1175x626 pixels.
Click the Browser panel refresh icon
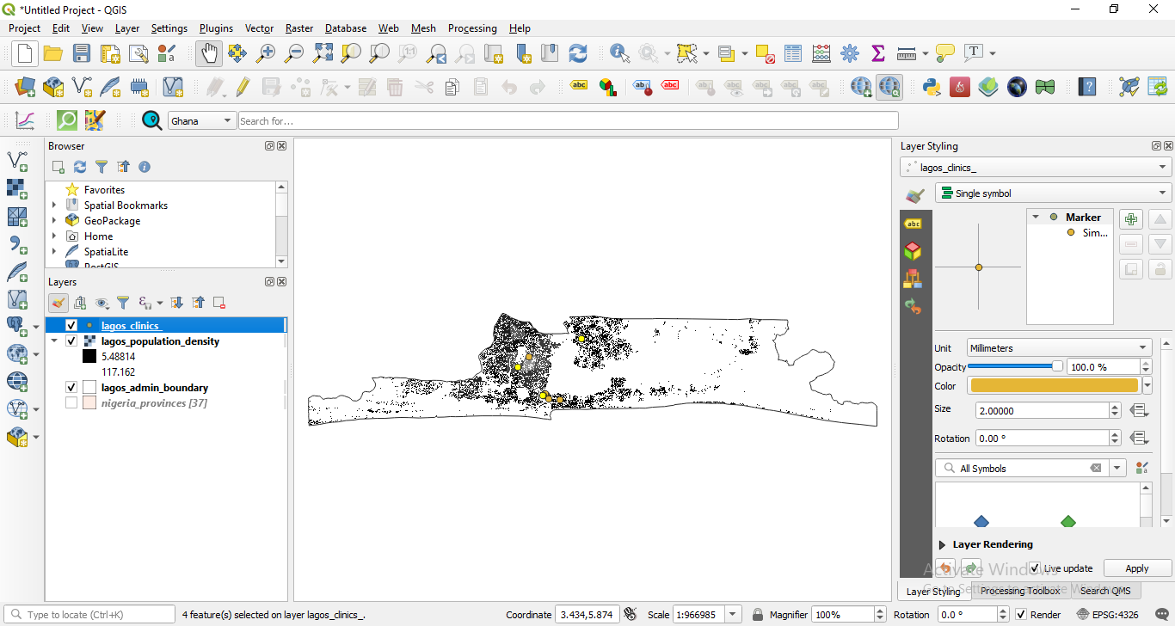(80, 167)
